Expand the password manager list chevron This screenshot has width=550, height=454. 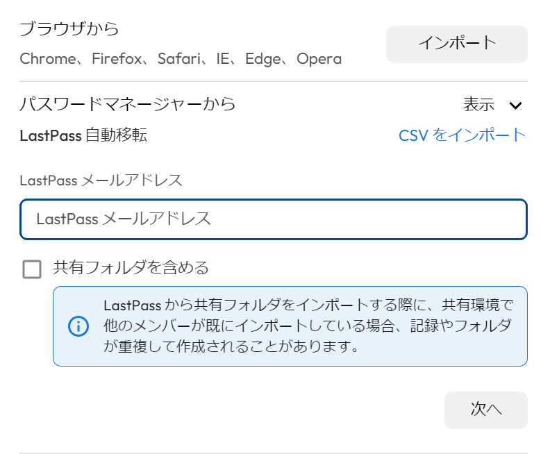(x=515, y=106)
